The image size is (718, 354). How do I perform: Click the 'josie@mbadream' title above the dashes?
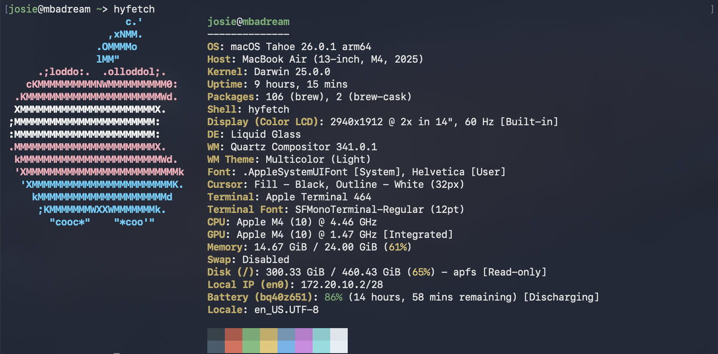[x=248, y=22]
